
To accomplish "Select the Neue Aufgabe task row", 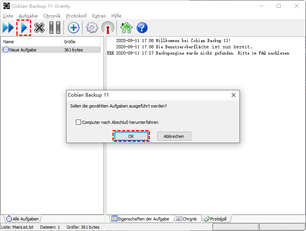I will 51,49.
